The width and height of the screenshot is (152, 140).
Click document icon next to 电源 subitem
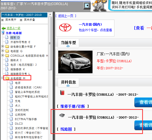coord(11,83)
